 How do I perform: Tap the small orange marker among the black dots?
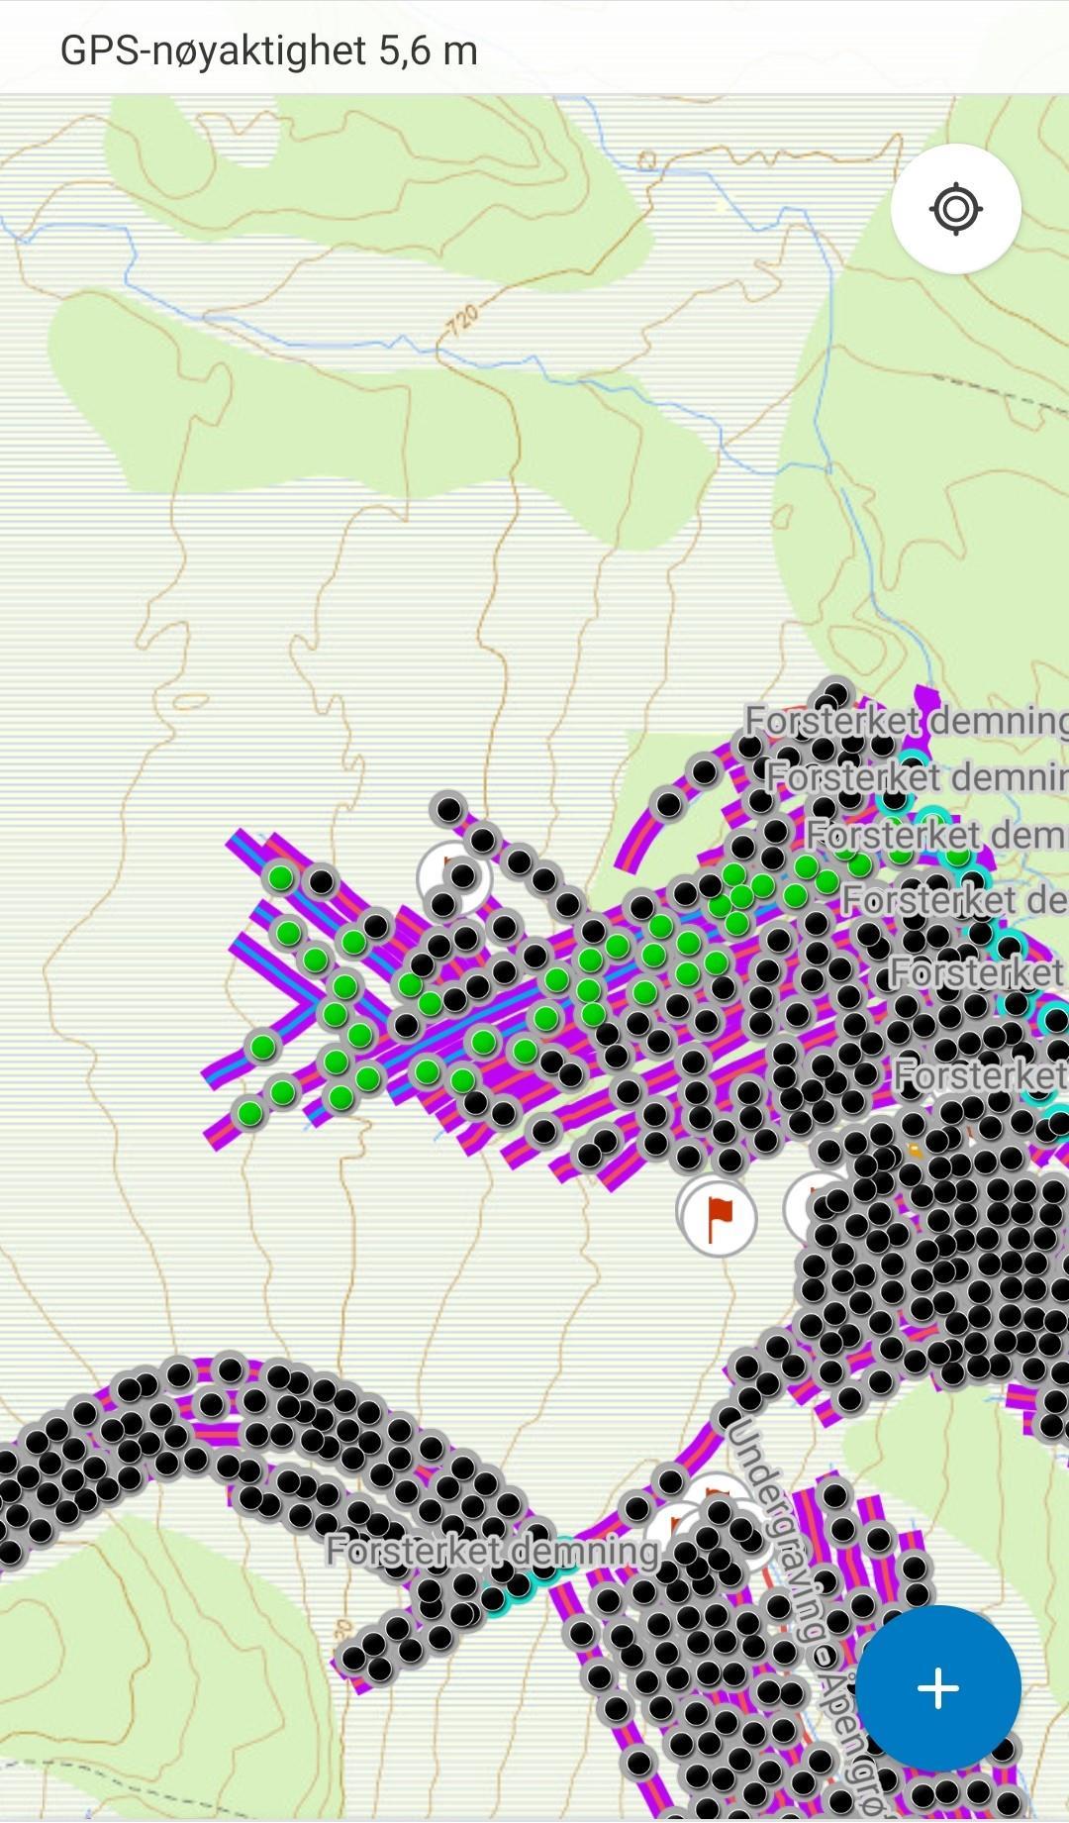point(916,1151)
